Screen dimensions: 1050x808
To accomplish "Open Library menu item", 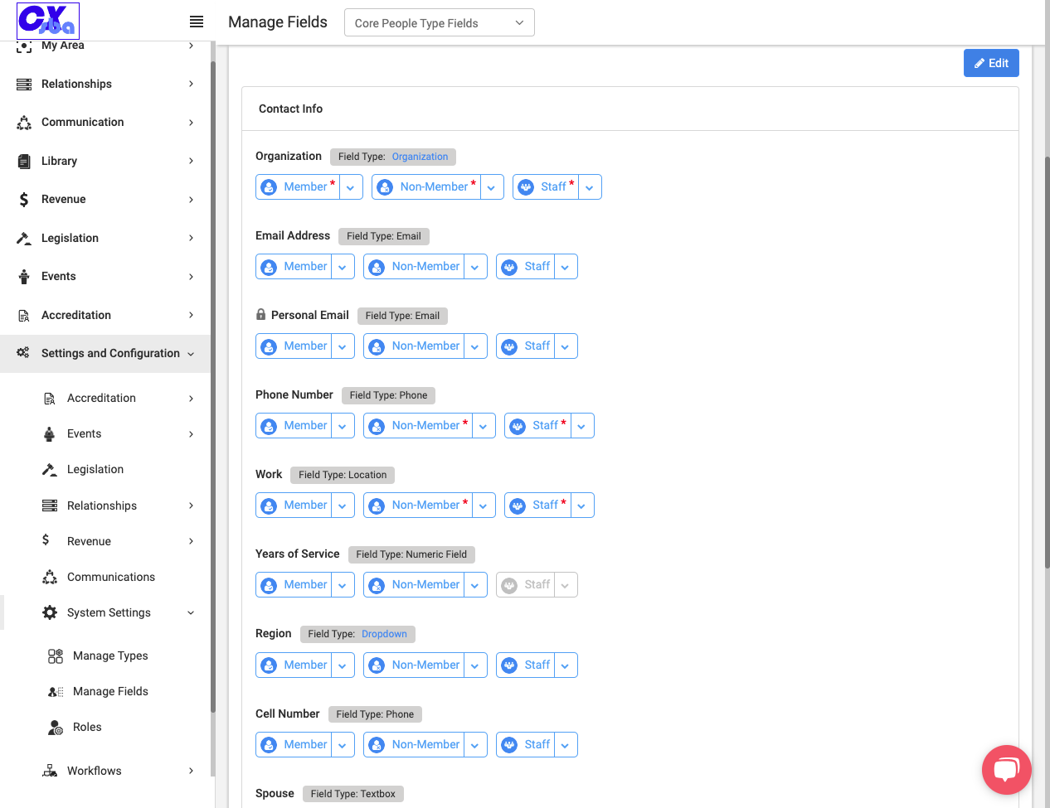I will point(105,161).
